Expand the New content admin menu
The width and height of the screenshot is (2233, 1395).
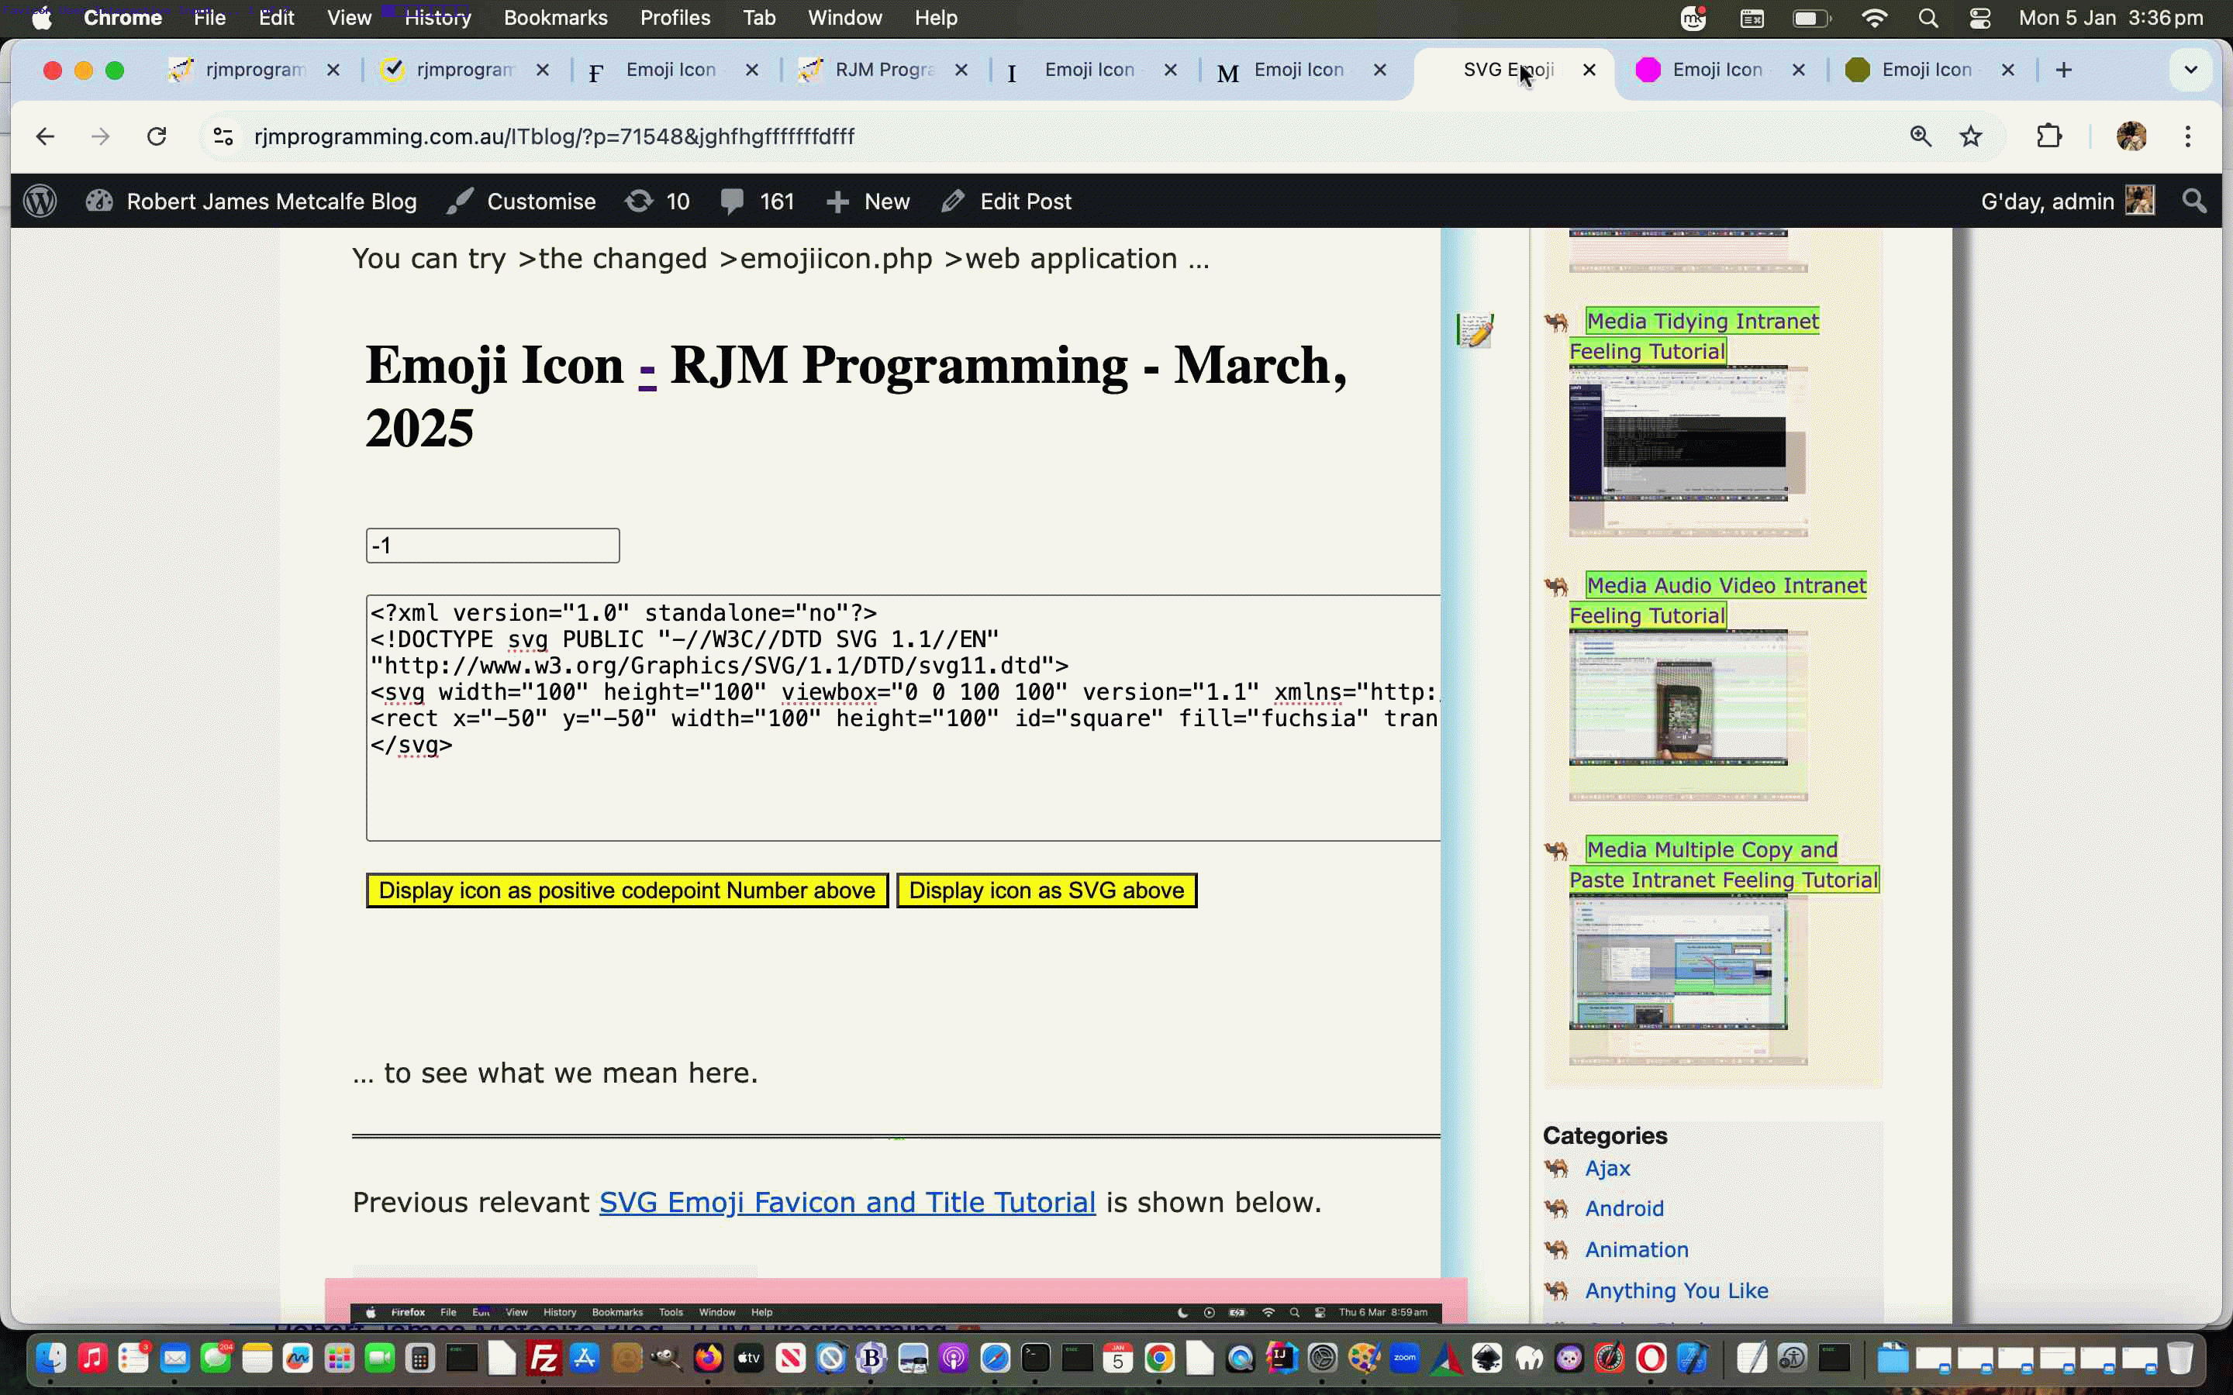(x=868, y=201)
